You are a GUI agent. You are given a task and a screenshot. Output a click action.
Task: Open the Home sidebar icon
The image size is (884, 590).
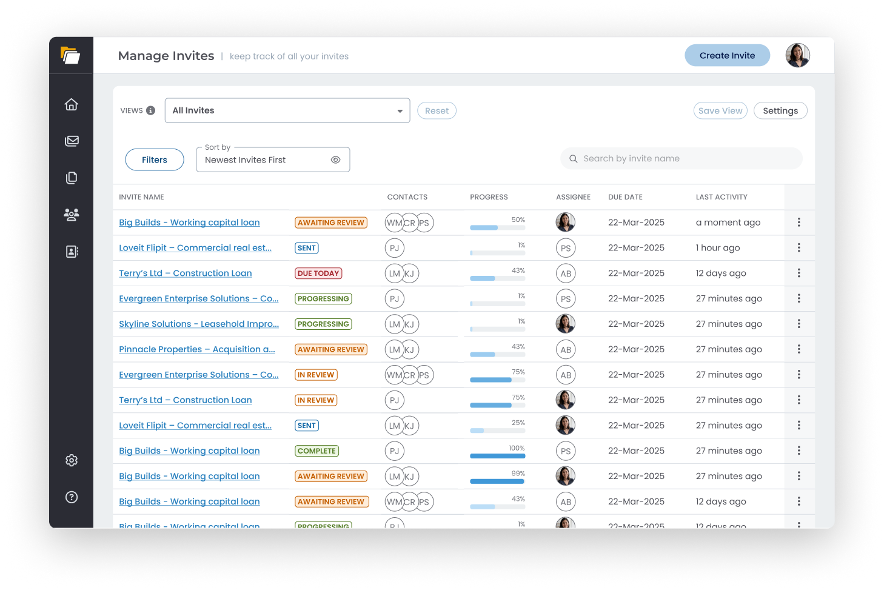(x=72, y=104)
